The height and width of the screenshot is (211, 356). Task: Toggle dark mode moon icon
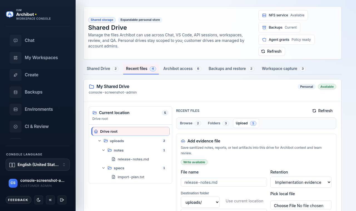coord(39,200)
